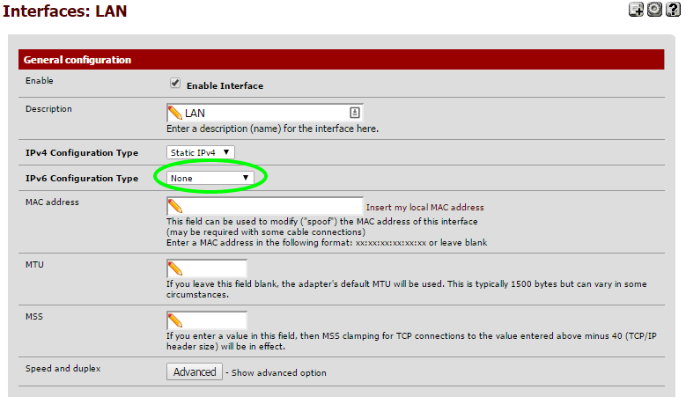This screenshot has width=686, height=397.
Task: Open the IPv6 Configuration Type dropdown
Action: click(x=210, y=178)
